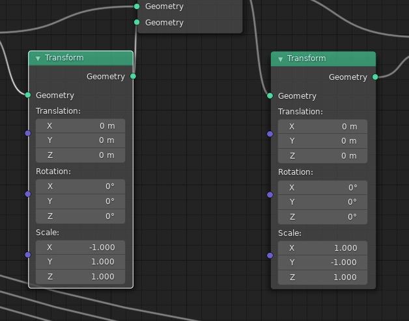The image size is (409, 321).
Task: Select Rotation Y field in right Transform
Action: pos(322,202)
